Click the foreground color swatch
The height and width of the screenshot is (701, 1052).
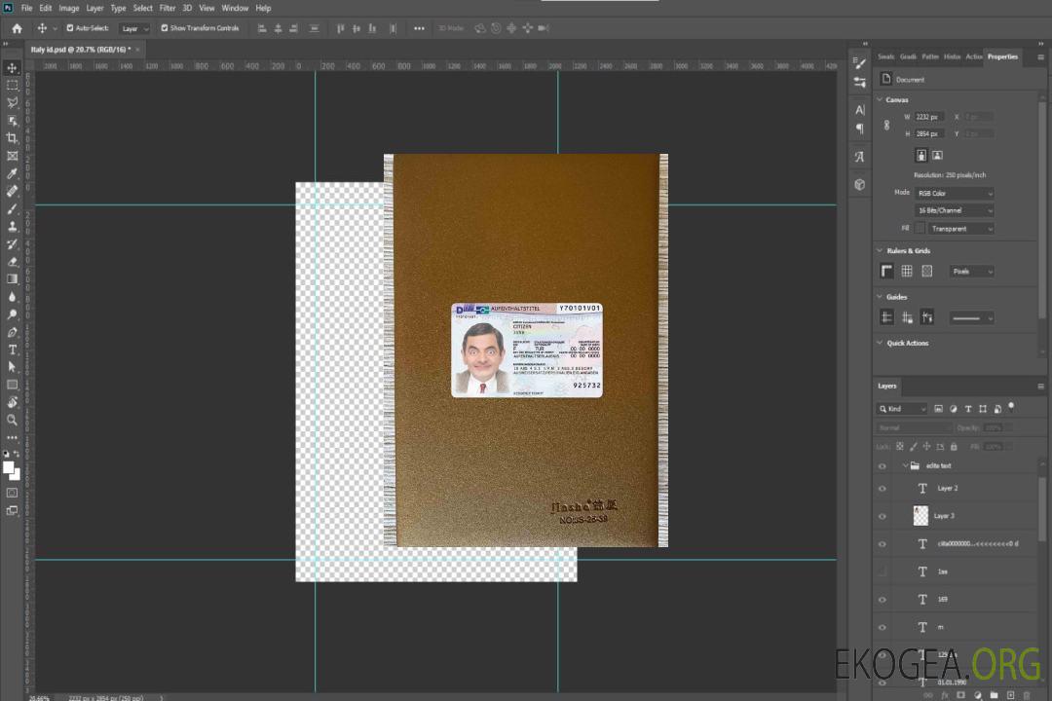[x=9, y=468]
